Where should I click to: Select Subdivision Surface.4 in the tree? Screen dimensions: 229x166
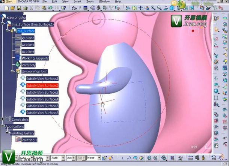(x=42, y=99)
